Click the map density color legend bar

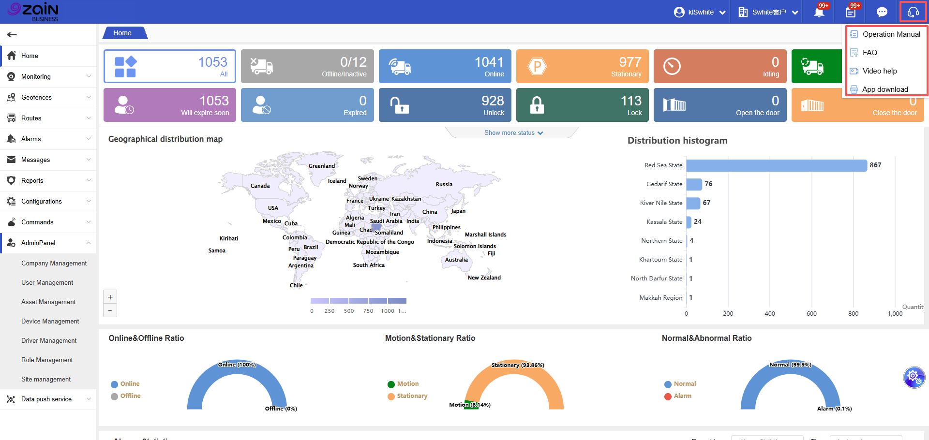point(358,301)
